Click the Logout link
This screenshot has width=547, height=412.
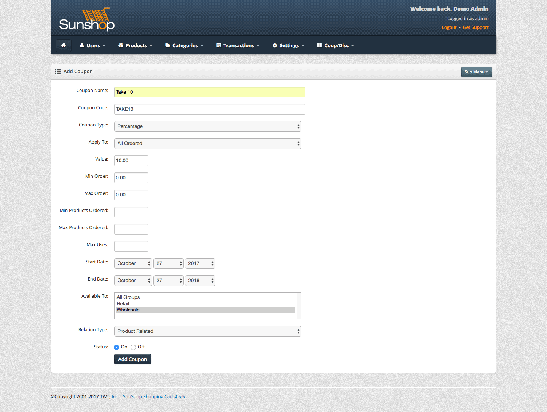click(x=449, y=27)
